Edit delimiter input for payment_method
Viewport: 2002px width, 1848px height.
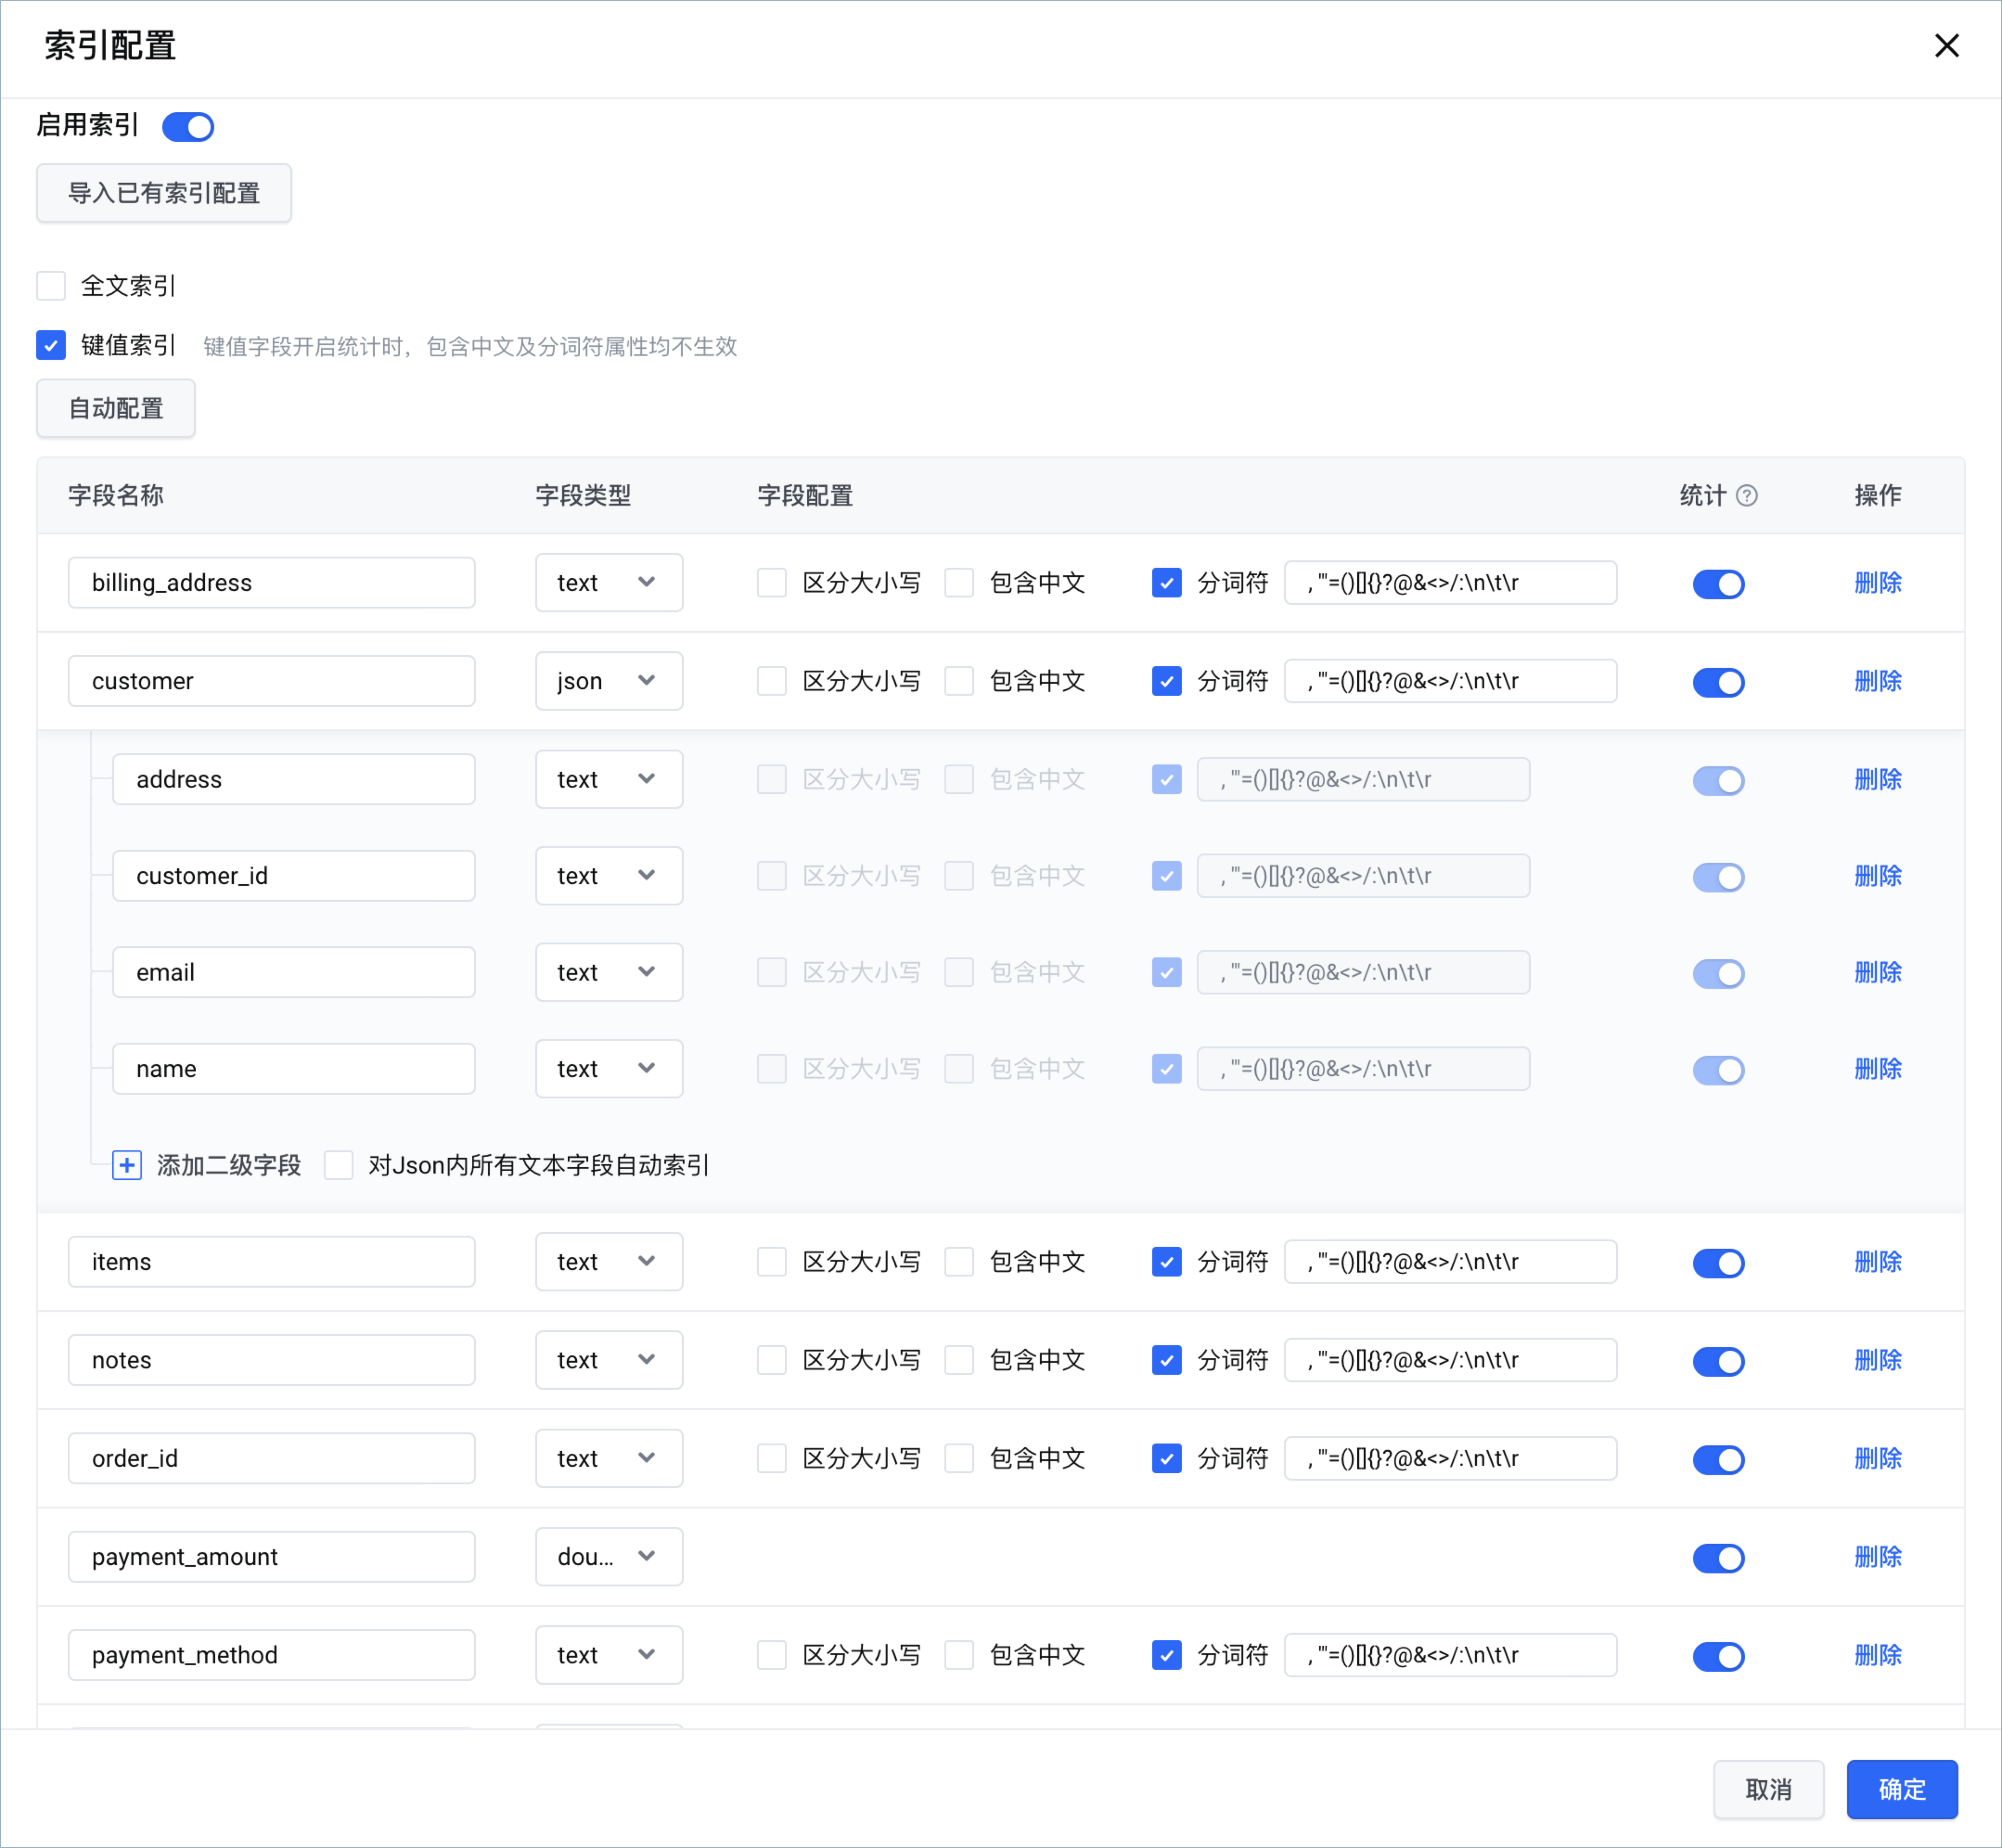(x=1451, y=1655)
